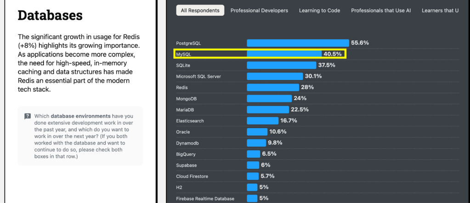Click the question mark icon in survey note
Viewport: 470px width, 203px height.
pos(28,116)
